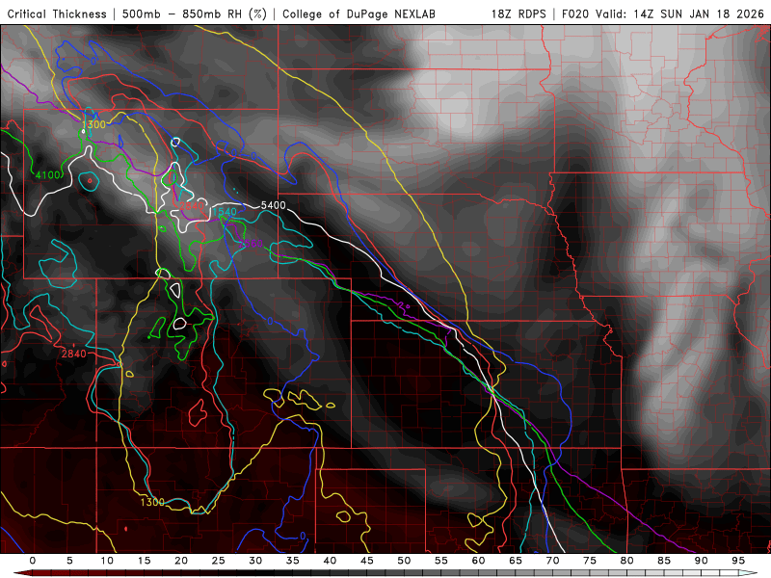Click the "F020" forecast hour text

pyautogui.click(x=574, y=13)
